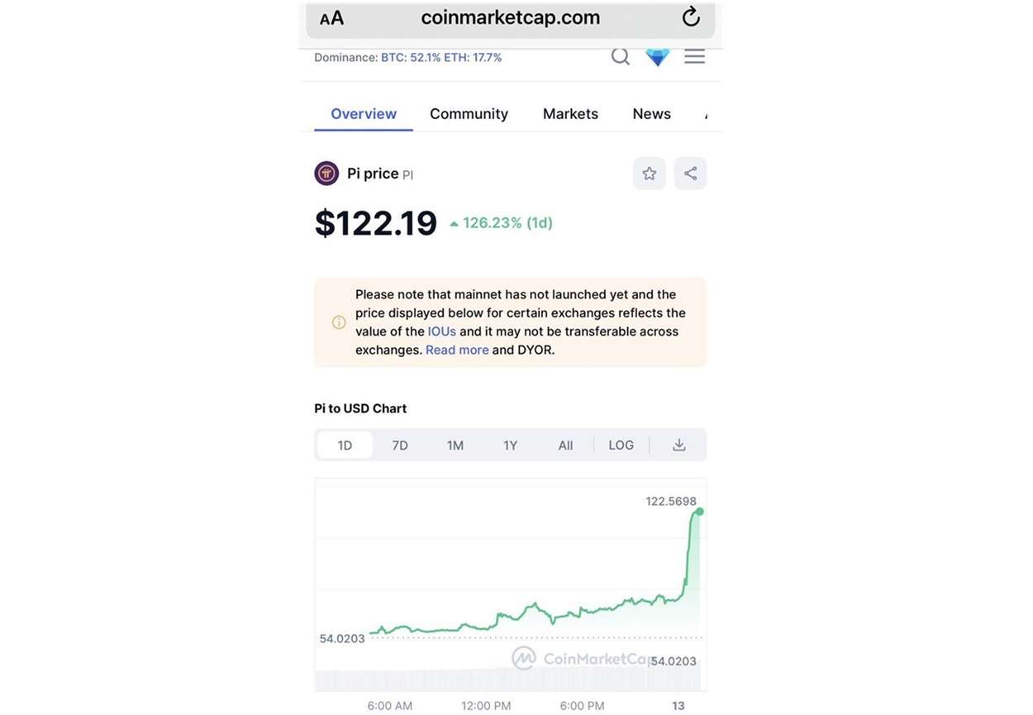Open the Read more link
This screenshot has width=1033, height=715.
pyautogui.click(x=457, y=350)
